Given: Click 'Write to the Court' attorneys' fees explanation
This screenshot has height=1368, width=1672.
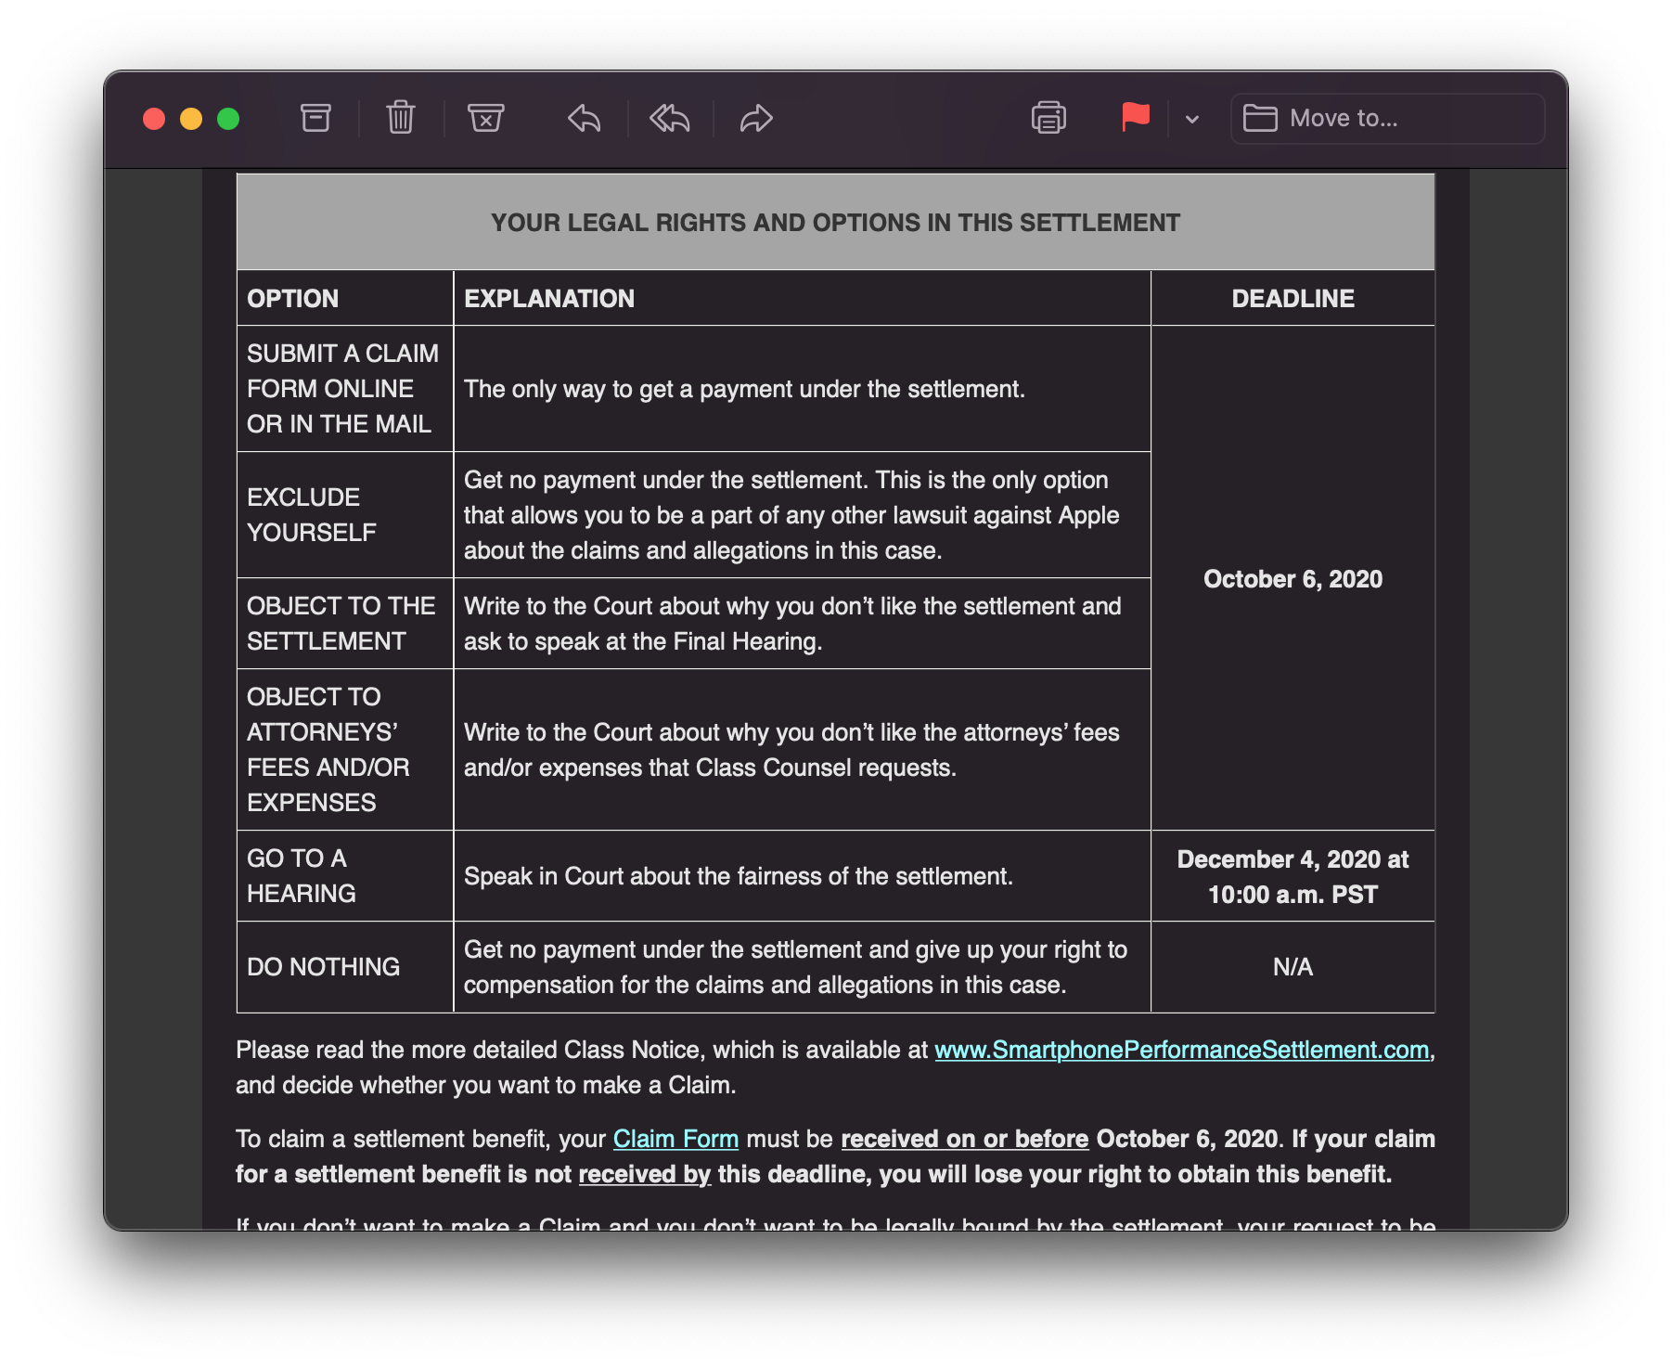Looking at the screenshot, I should 791,750.
